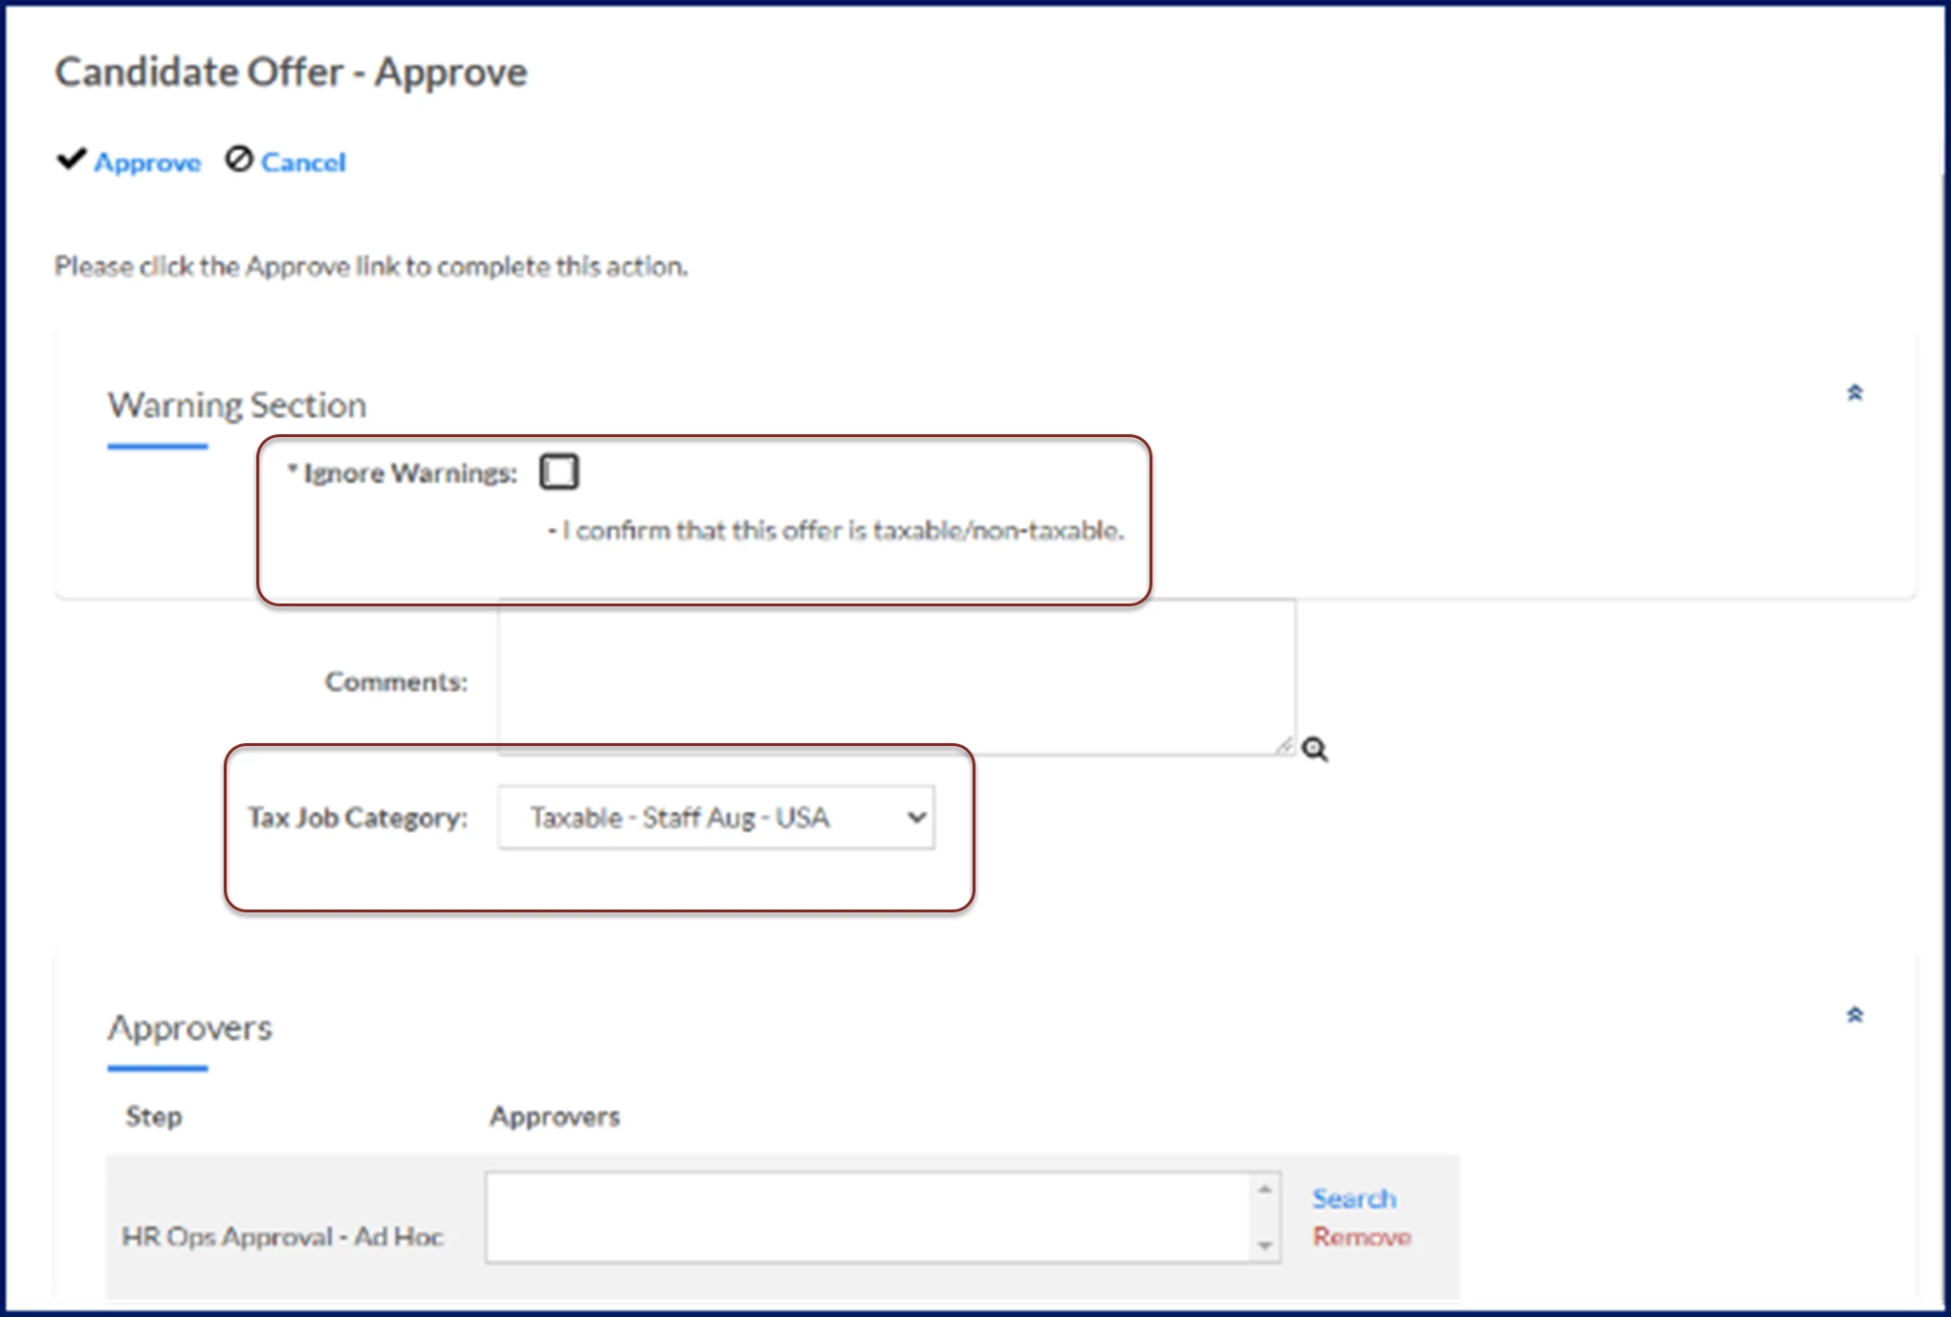Image resolution: width=1951 pixels, height=1317 pixels.
Task: Click the Approve checkmark icon
Action: point(71,159)
